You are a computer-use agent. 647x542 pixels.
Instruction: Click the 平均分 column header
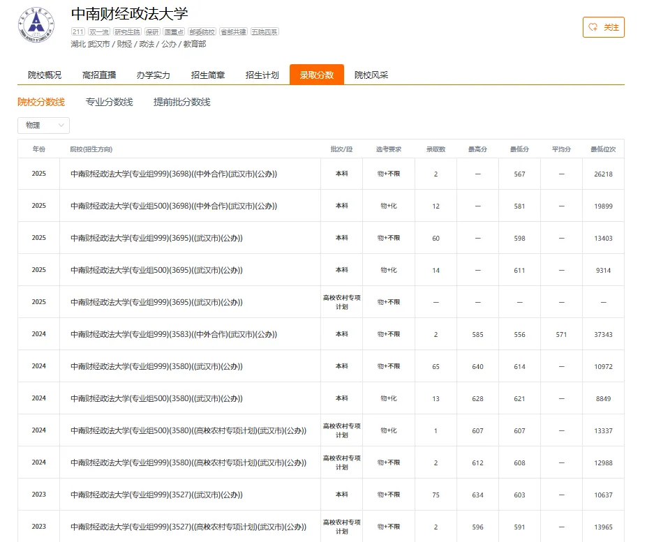[x=561, y=149]
